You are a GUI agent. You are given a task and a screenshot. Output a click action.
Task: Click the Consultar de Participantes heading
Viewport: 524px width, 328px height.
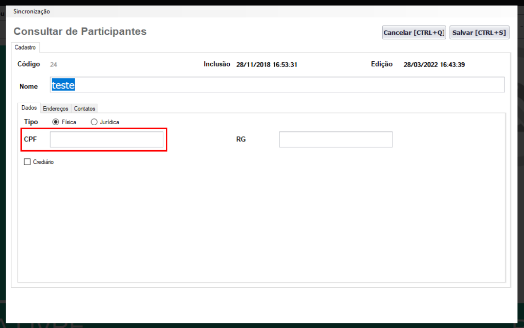(80, 31)
